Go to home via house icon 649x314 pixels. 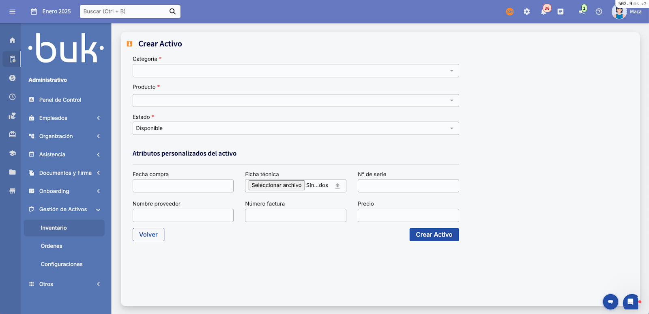12,40
